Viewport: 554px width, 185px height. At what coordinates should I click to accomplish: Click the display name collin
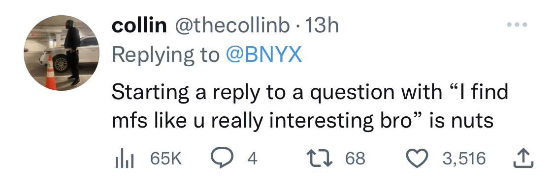[x=139, y=26]
